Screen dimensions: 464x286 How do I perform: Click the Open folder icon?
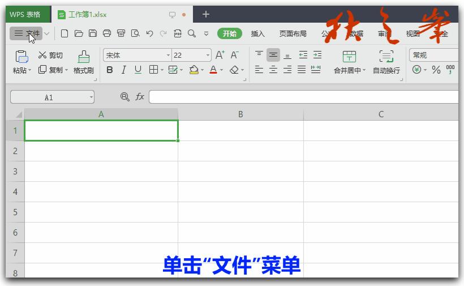tap(79, 33)
